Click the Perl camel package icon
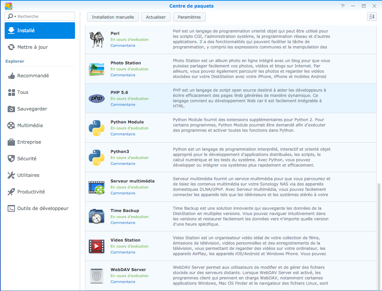Viewport: 382px width, 291px height. [x=97, y=39]
